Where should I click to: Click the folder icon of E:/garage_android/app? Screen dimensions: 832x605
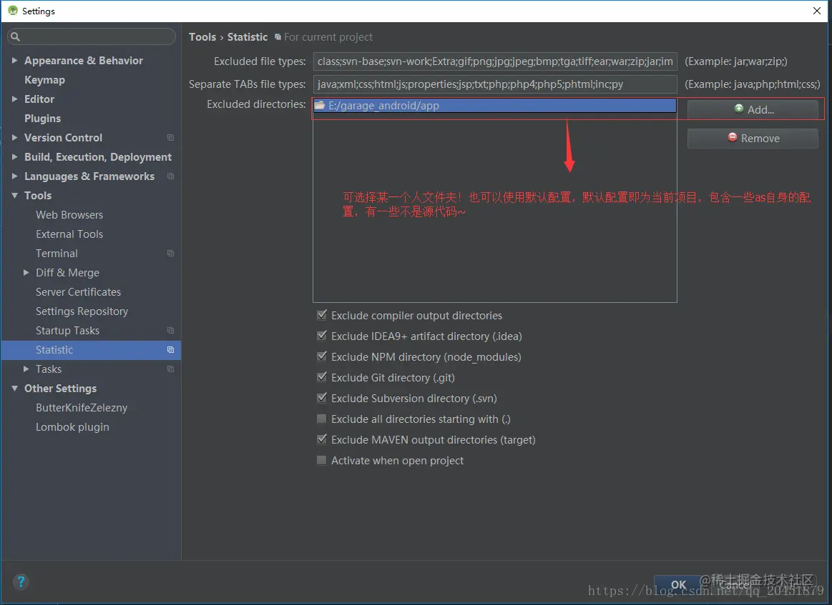tap(320, 106)
